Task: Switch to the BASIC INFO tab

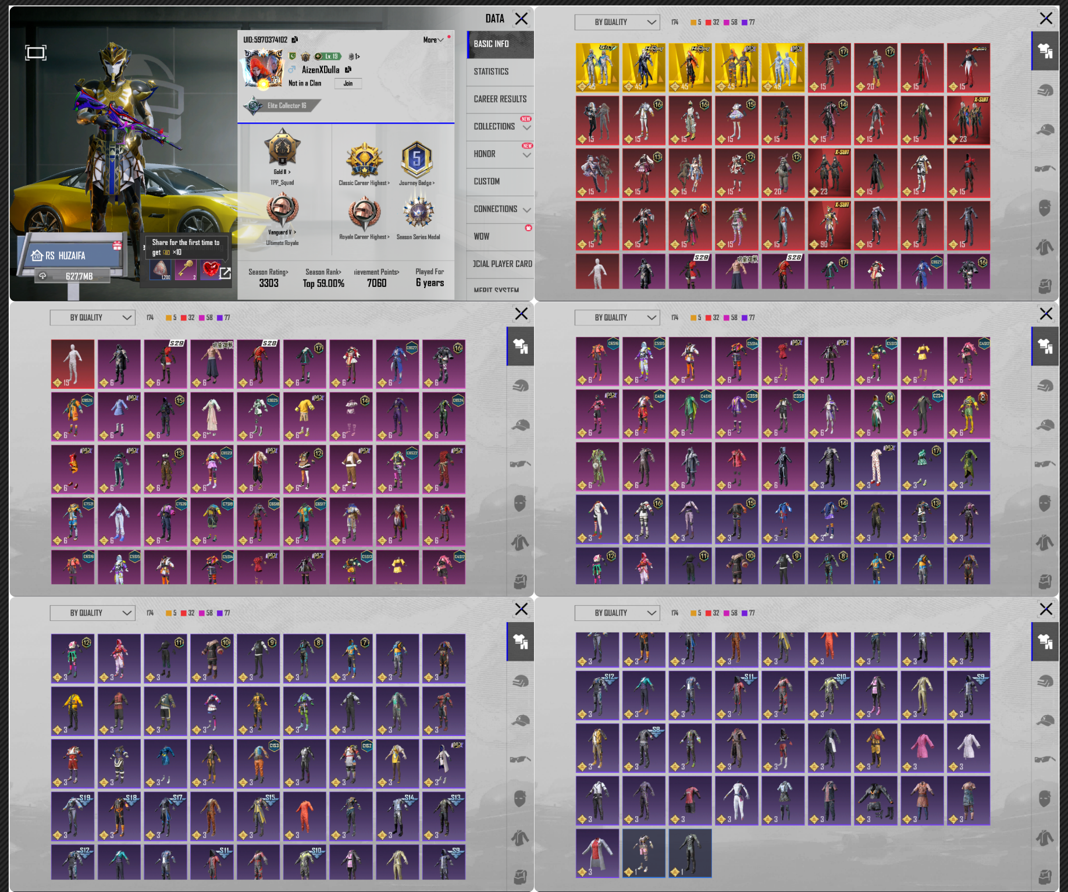Action: click(x=500, y=44)
